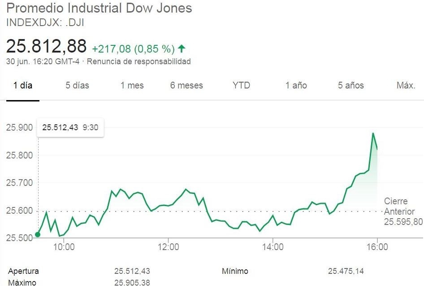The width and height of the screenshot is (424, 286).
Task: Click the 25.512,43 9:30 tooltip
Action: [x=70, y=128]
